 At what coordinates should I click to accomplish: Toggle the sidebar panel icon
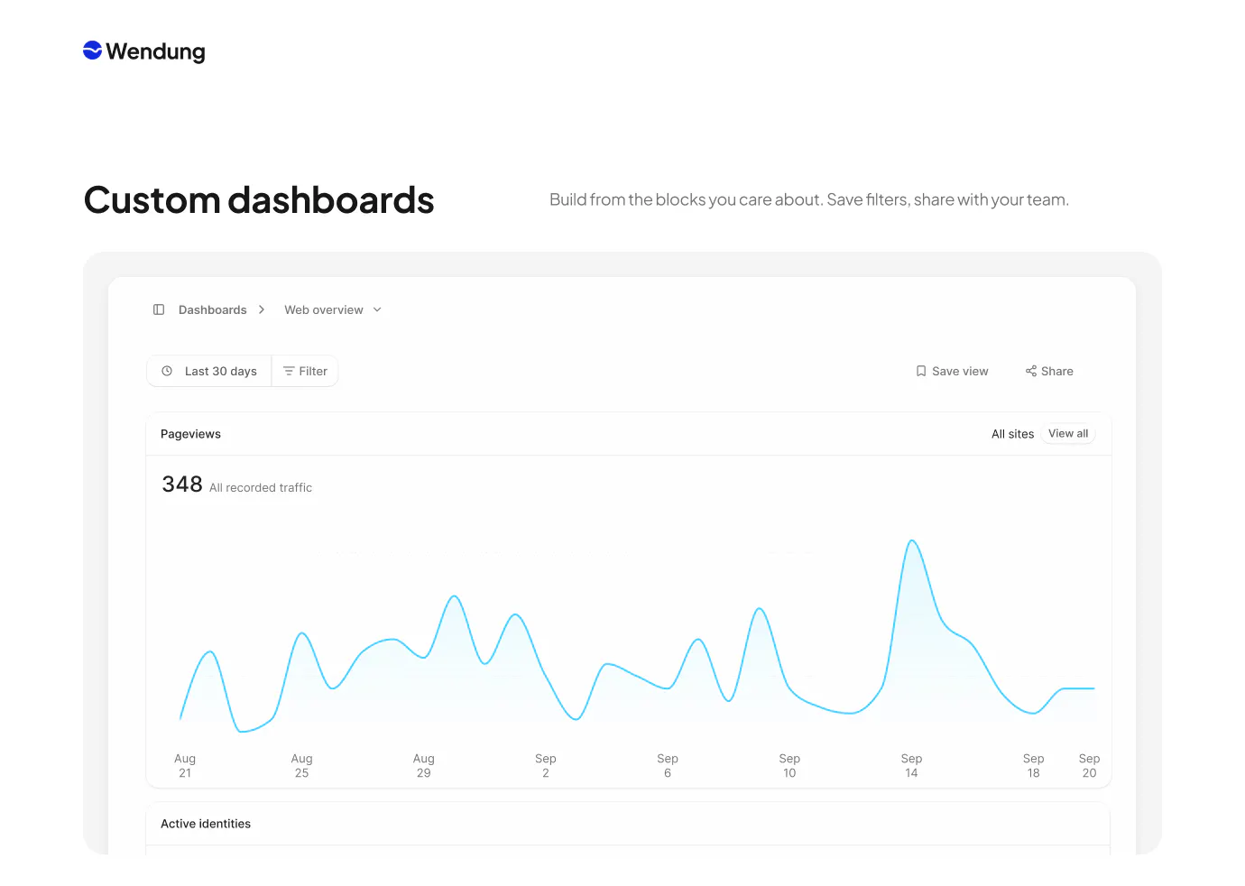159,309
